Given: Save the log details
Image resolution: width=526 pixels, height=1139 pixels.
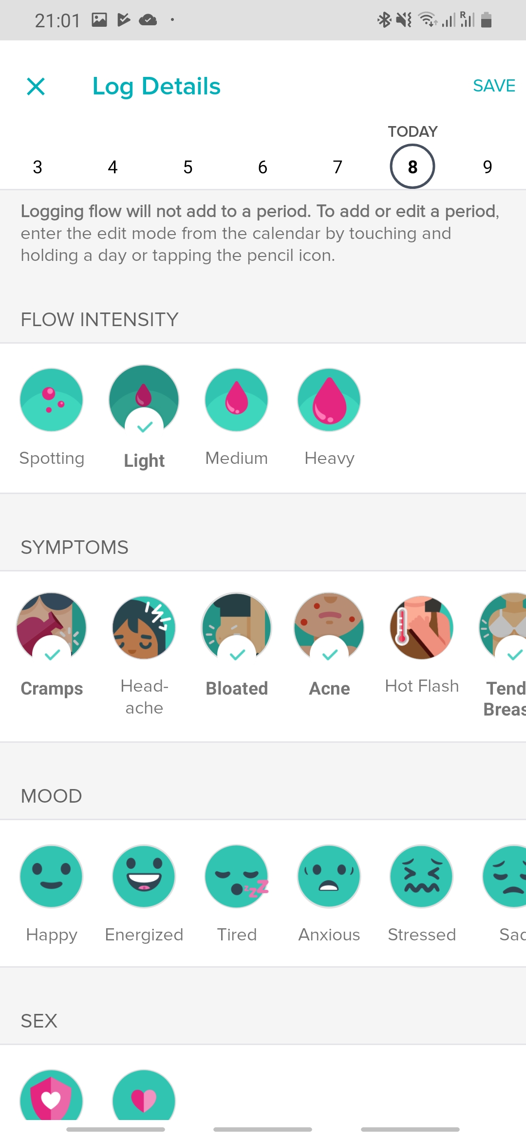Looking at the screenshot, I should [x=494, y=86].
